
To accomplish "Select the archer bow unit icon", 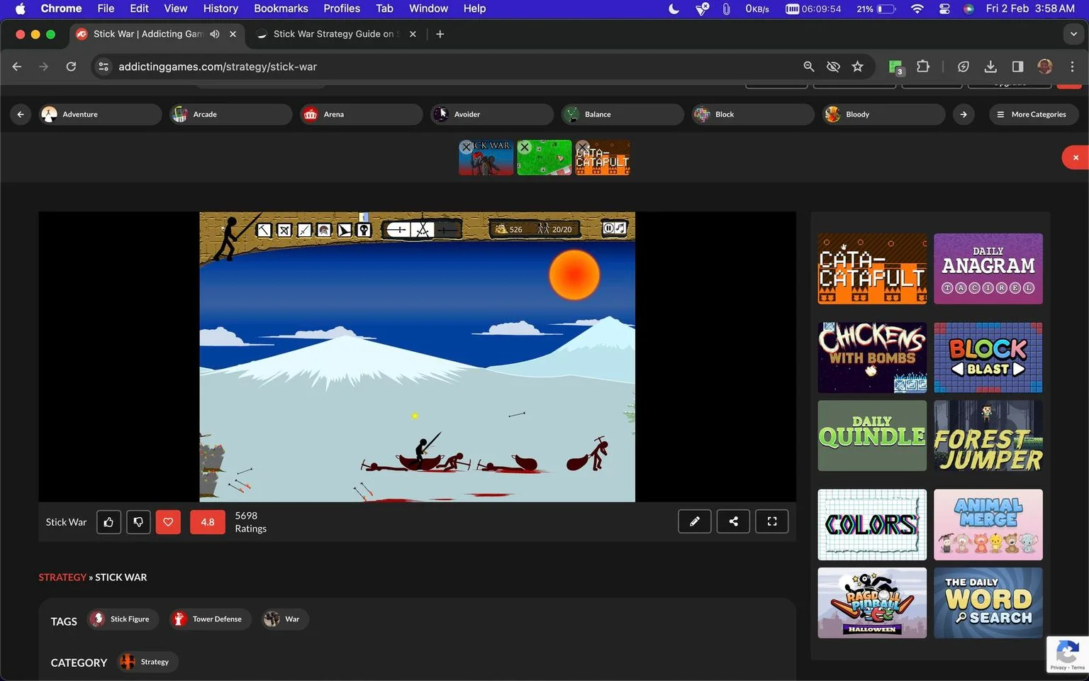I will click(x=284, y=230).
